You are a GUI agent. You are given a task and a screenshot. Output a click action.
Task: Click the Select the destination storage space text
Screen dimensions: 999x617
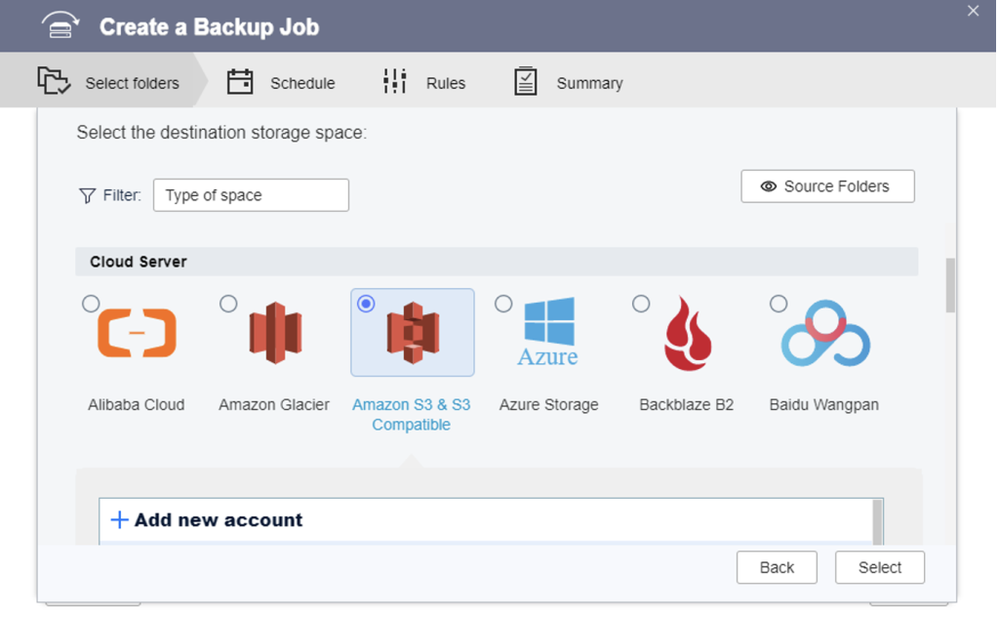point(221,133)
